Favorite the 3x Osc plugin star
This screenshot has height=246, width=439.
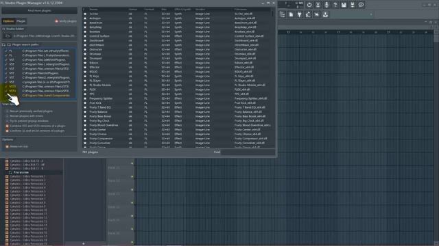85,14
